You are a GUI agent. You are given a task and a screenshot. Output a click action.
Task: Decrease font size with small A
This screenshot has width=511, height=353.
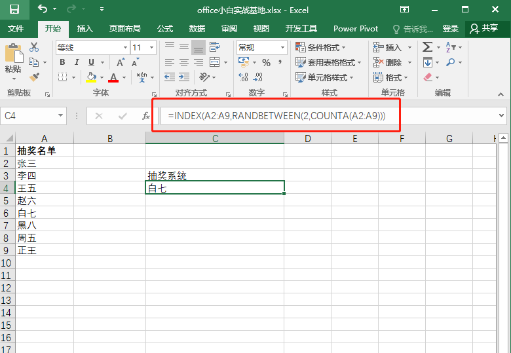(x=135, y=62)
